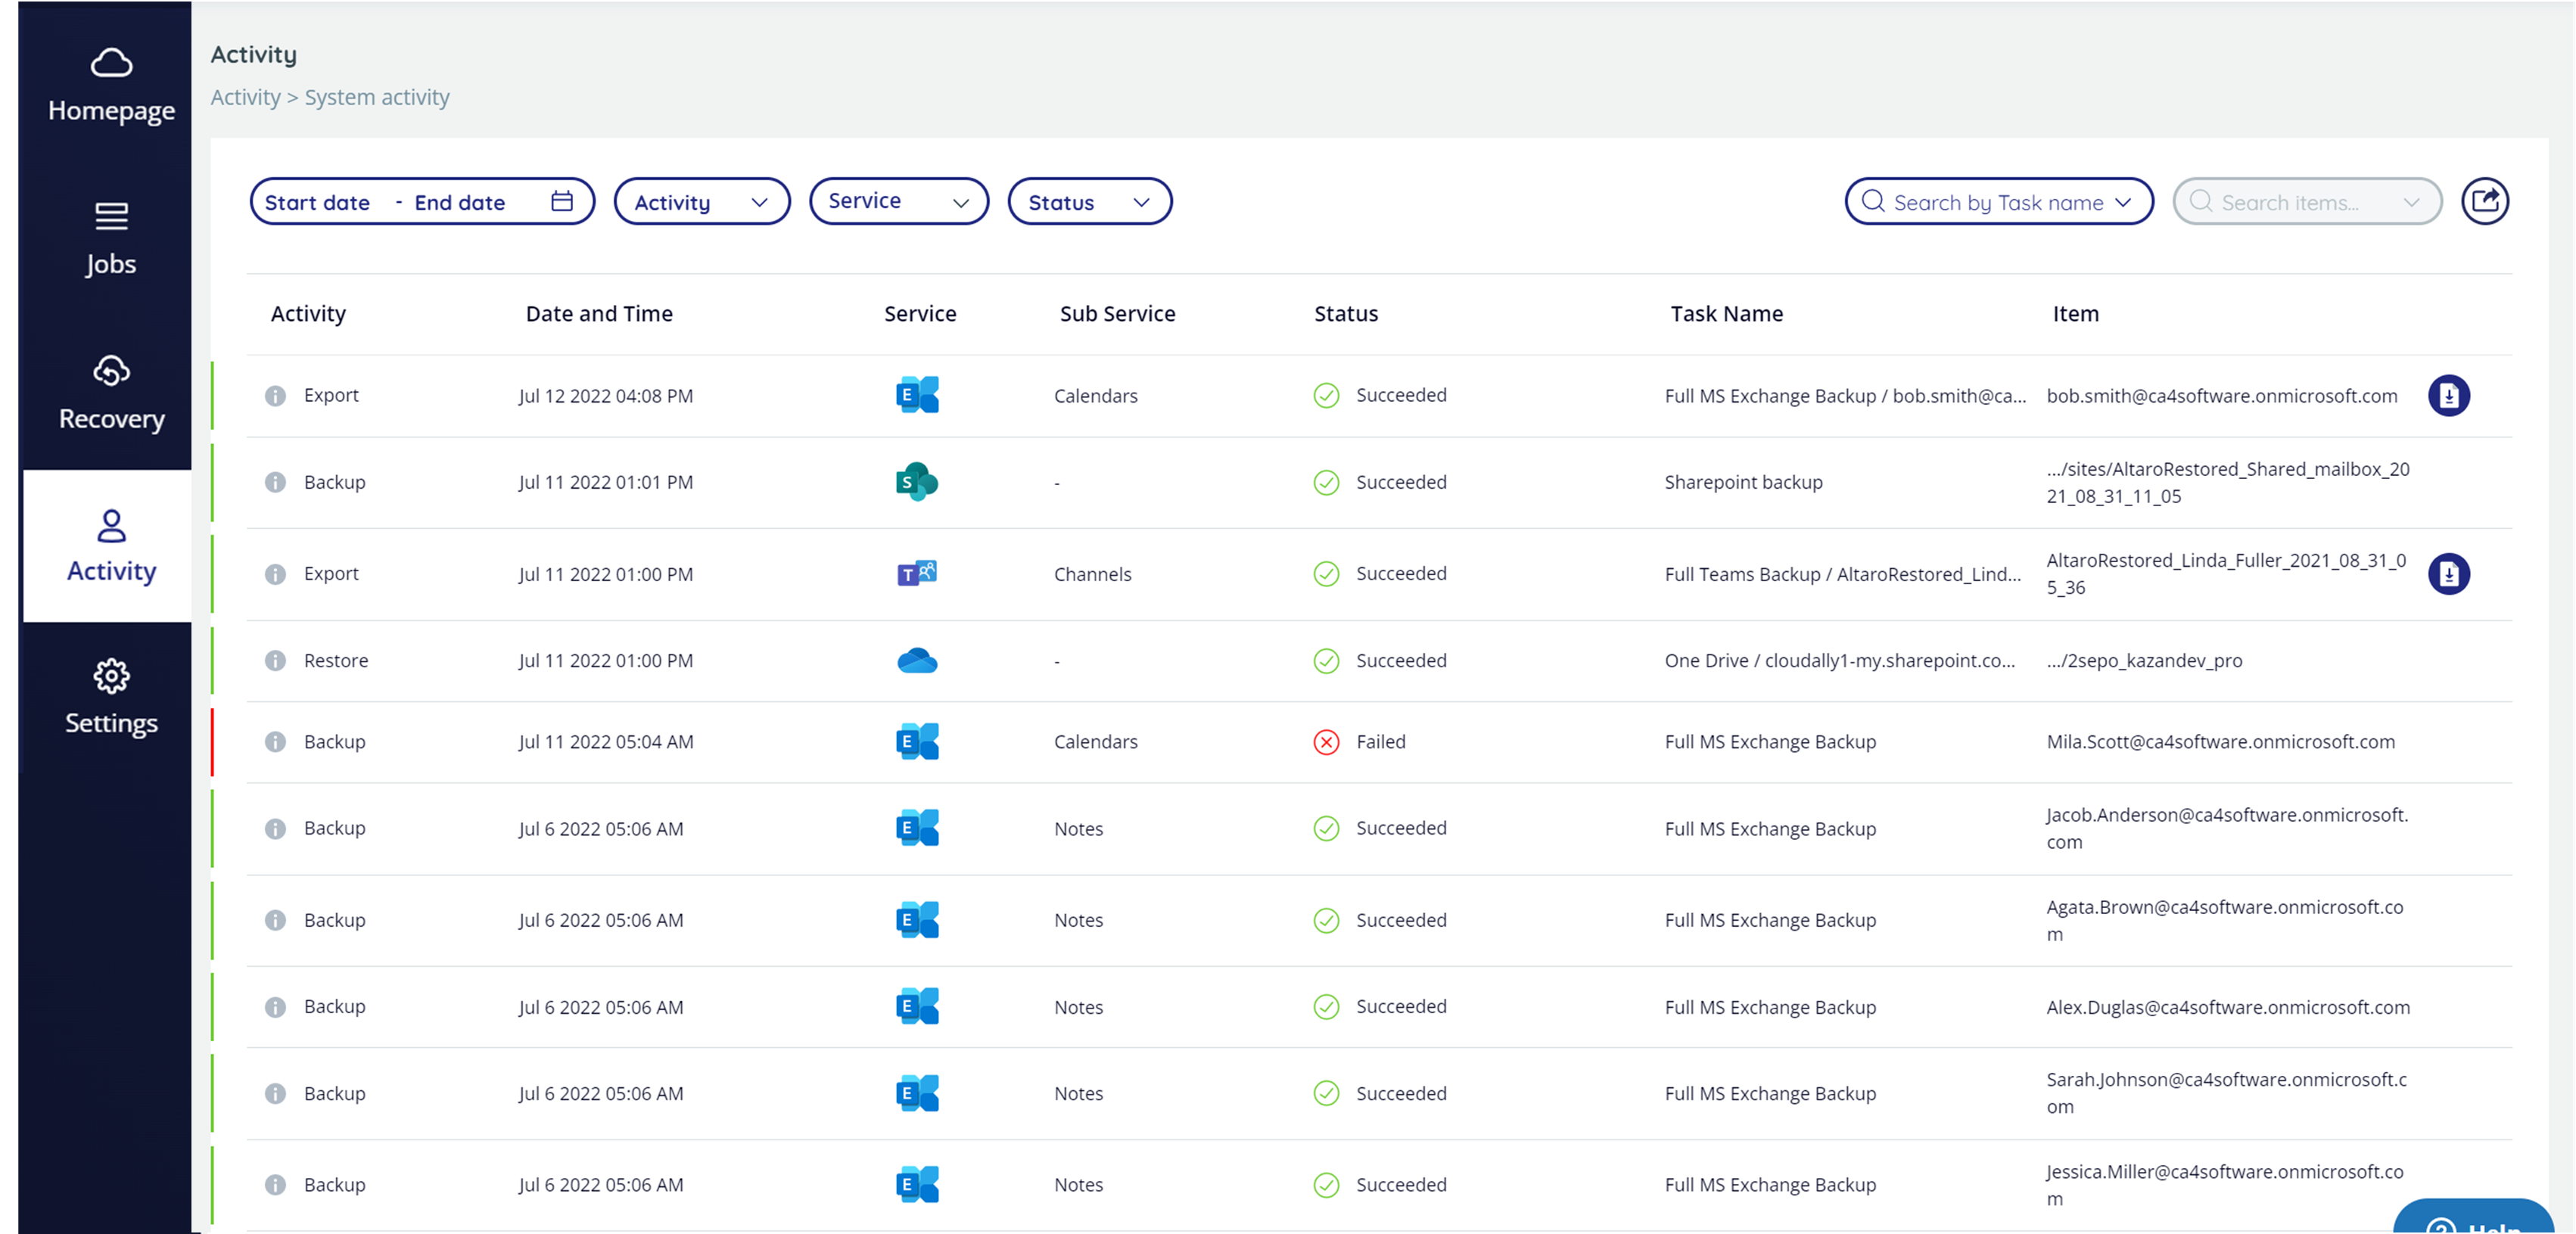Screen dimensions: 2576x1234
Task: Open calendar picker in date range field
Action: (562, 202)
